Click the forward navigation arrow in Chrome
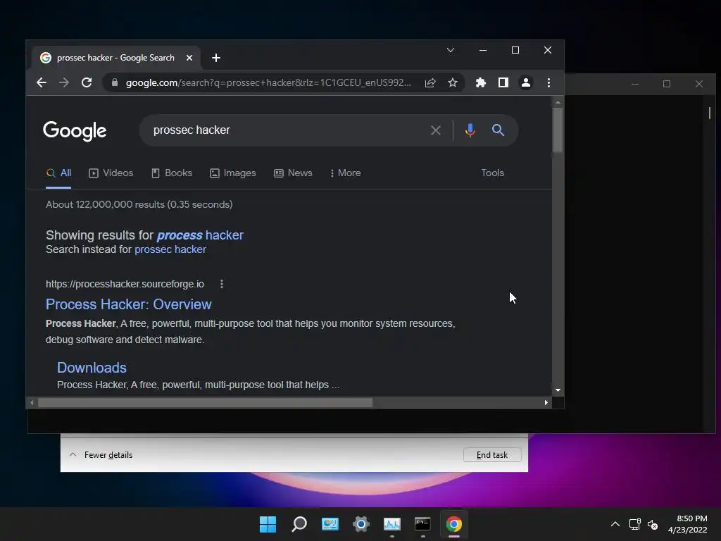The image size is (721, 541). (64, 83)
